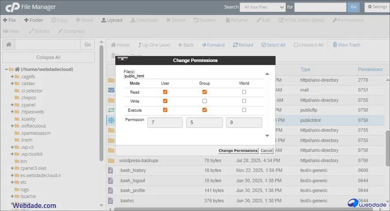Screen dimensions: 390x211
Task: Click Cancel in the permissions dialog
Action: 266,151
